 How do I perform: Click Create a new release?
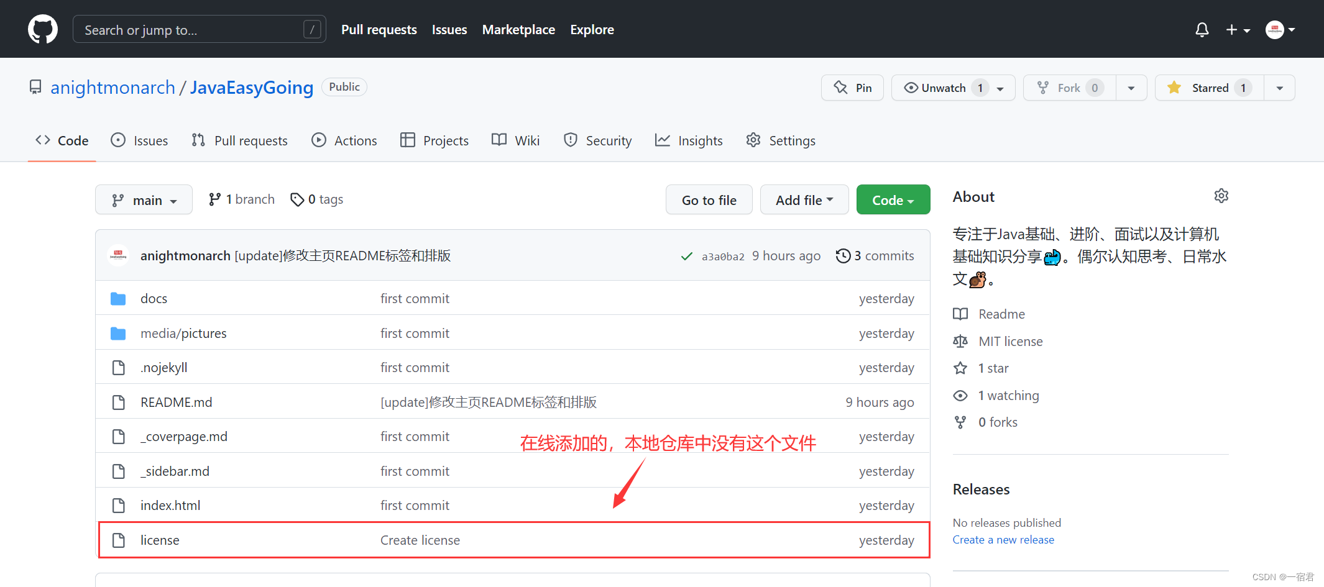[x=1003, y=540]
